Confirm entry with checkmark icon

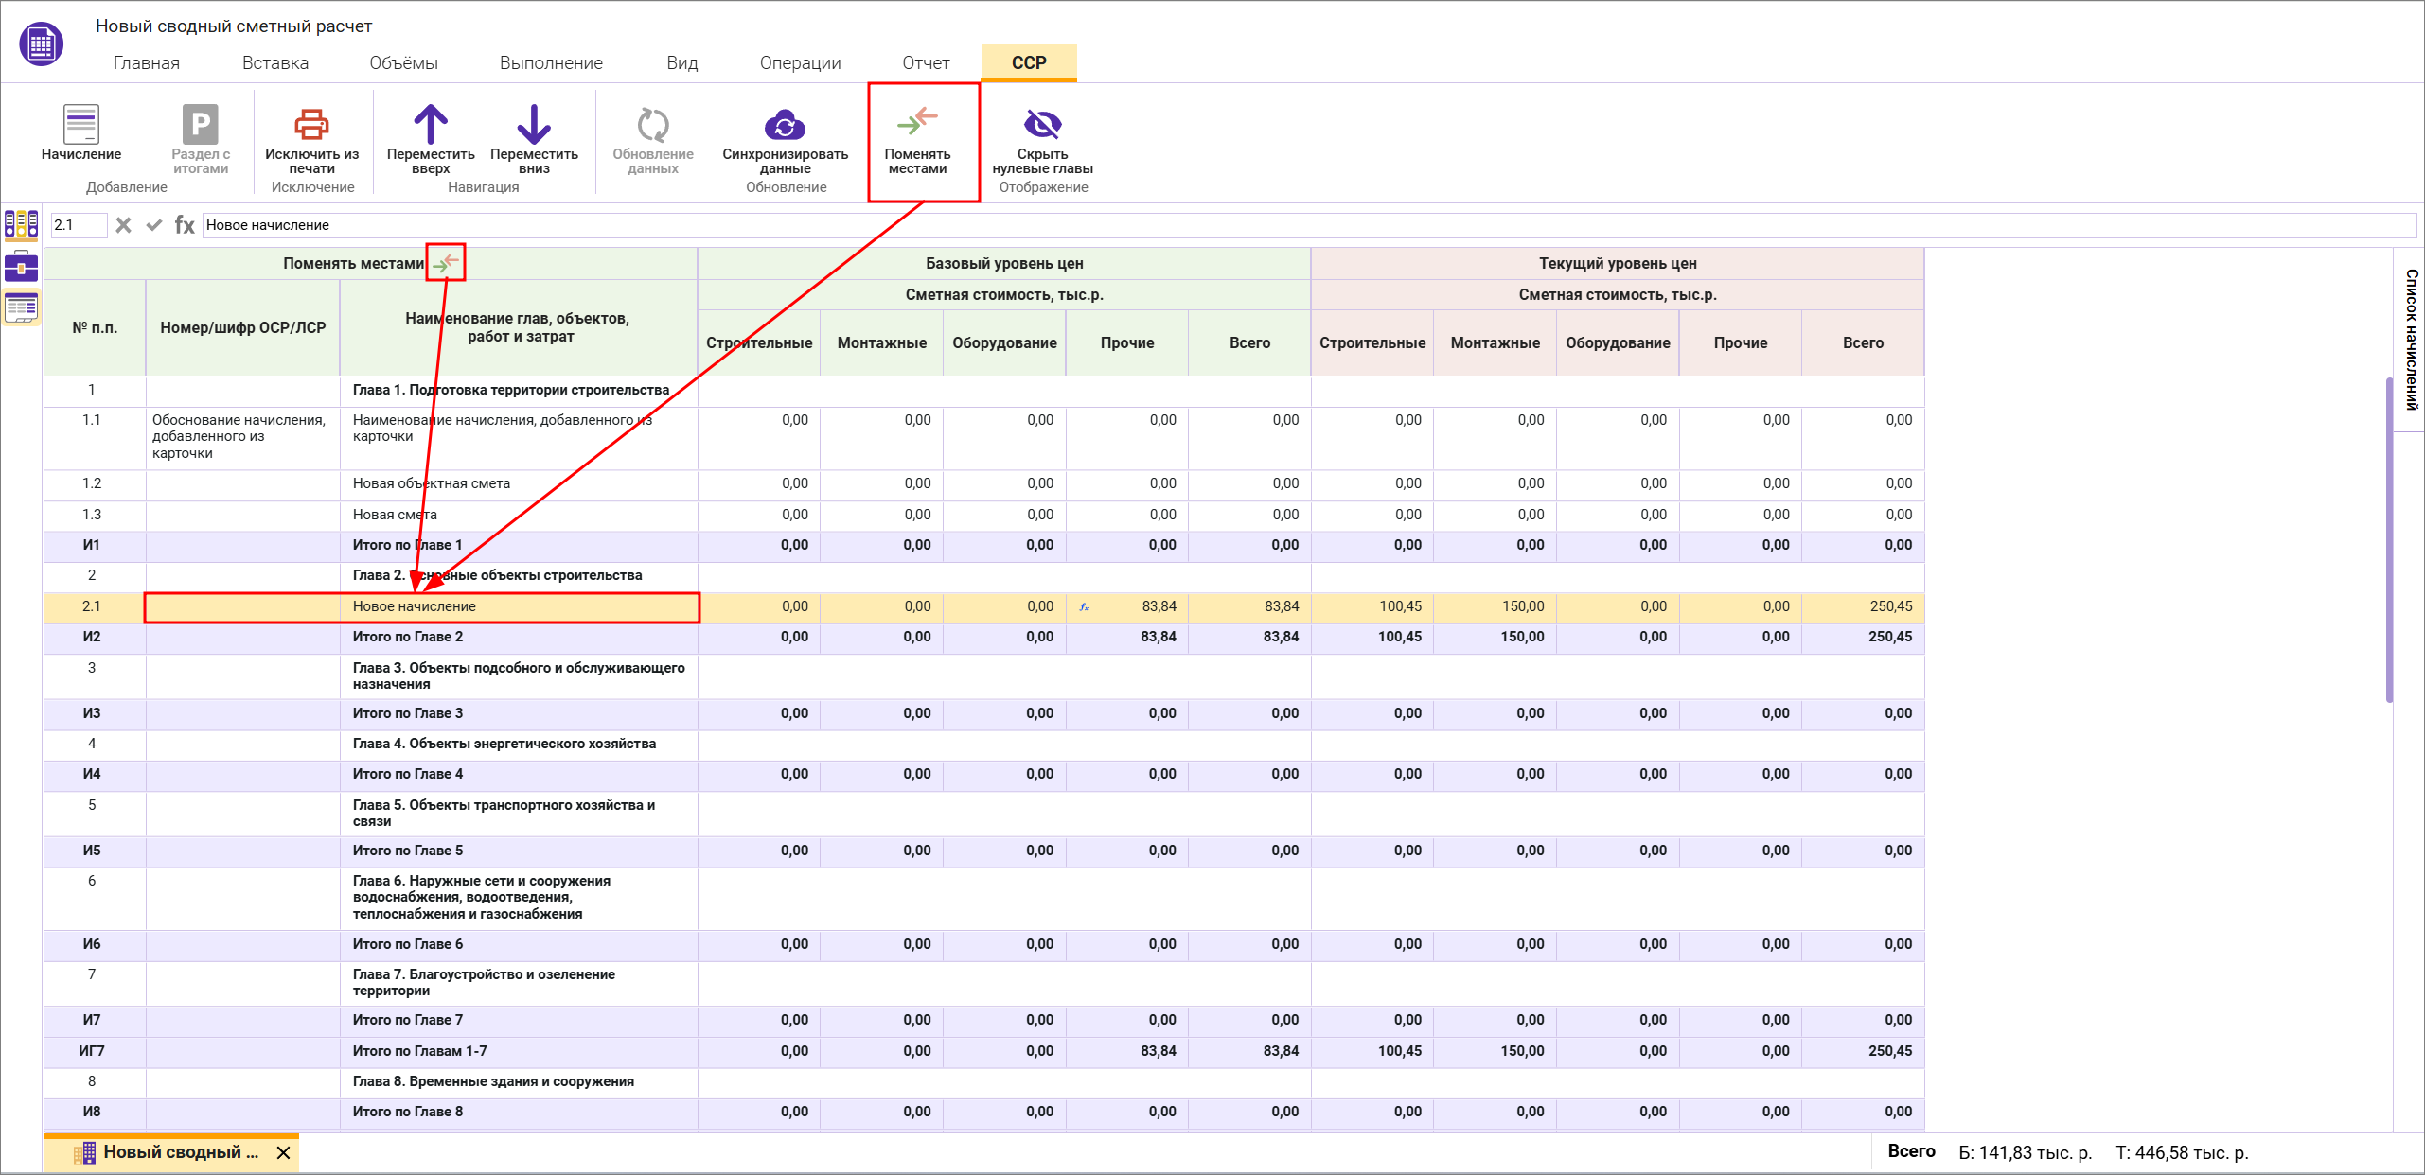click(x=154, y=225)
